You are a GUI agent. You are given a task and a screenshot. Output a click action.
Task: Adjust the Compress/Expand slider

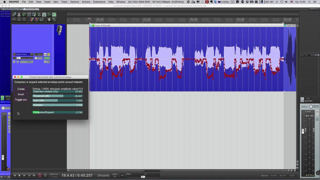tap(58, 112)
